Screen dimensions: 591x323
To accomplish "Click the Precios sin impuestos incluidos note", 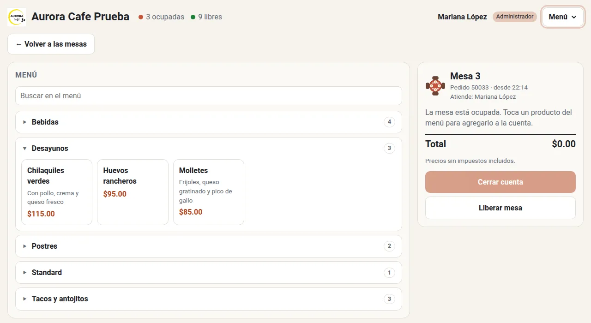I will (x=470, y=161).
